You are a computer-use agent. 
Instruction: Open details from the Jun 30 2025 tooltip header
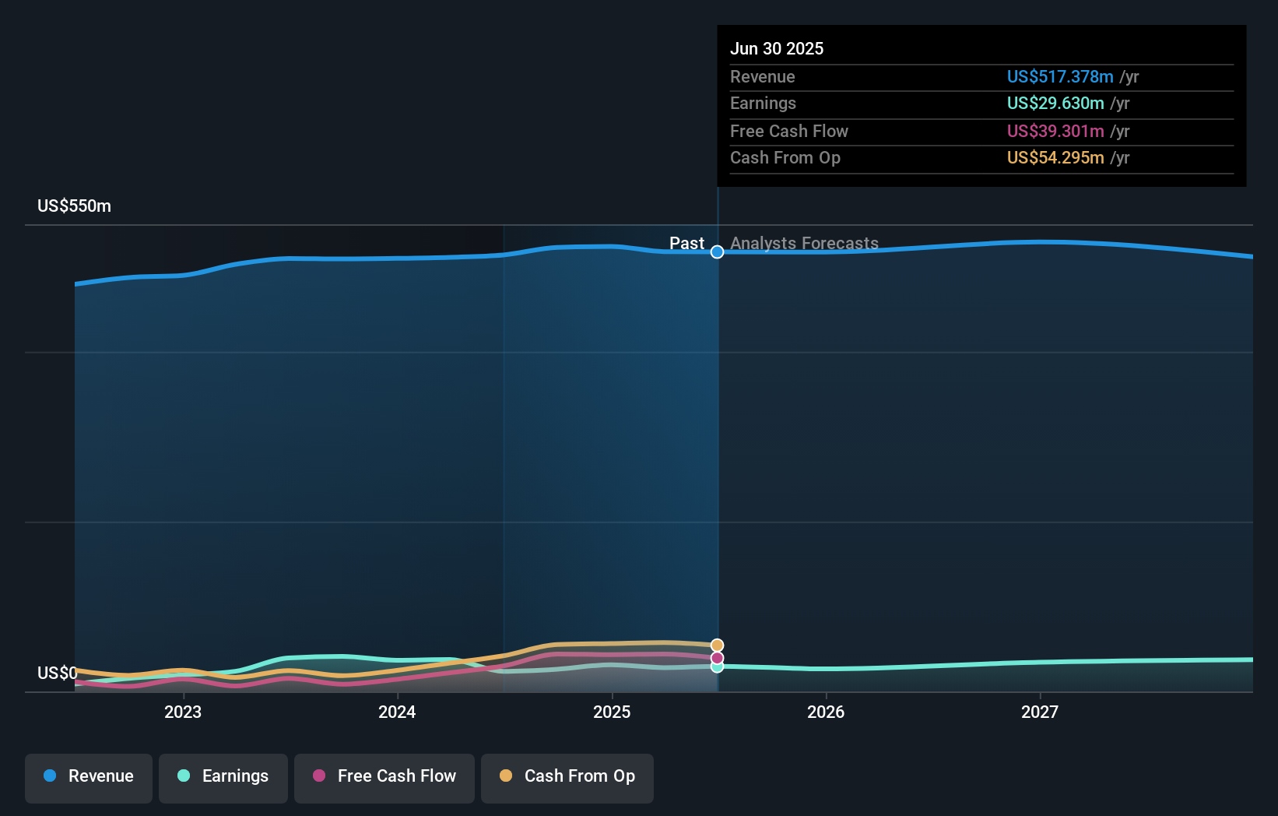777,48
